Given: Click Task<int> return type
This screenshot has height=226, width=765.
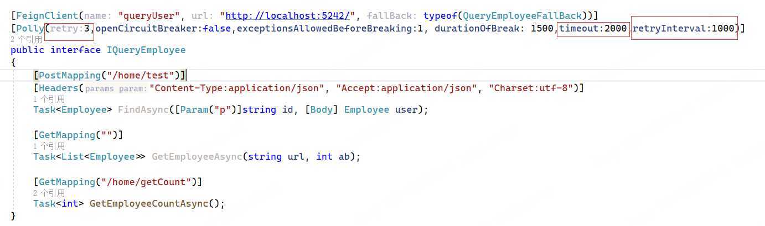Looking at the screenshot, I should click(58, 203).
